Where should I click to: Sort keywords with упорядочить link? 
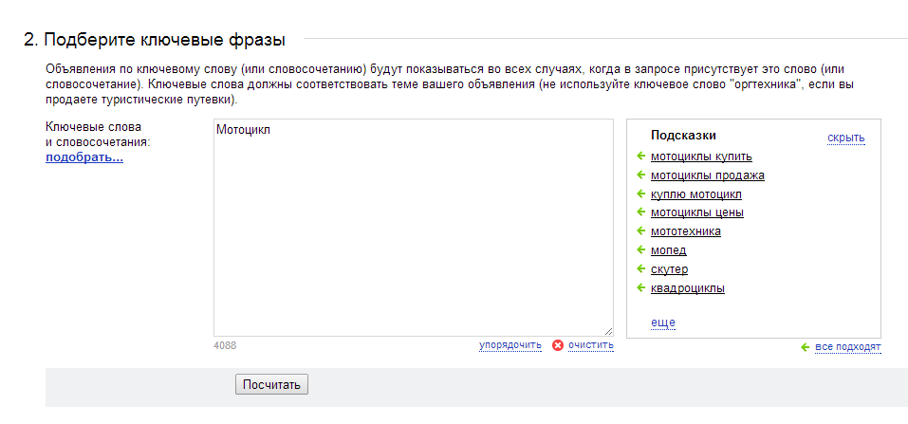(x=510, y=345)
